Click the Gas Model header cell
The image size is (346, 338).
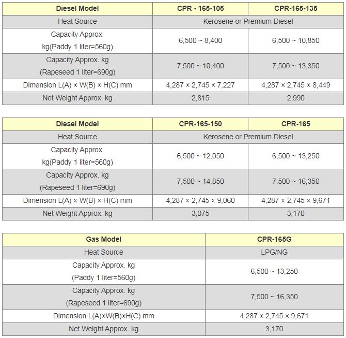click(103, 239)
